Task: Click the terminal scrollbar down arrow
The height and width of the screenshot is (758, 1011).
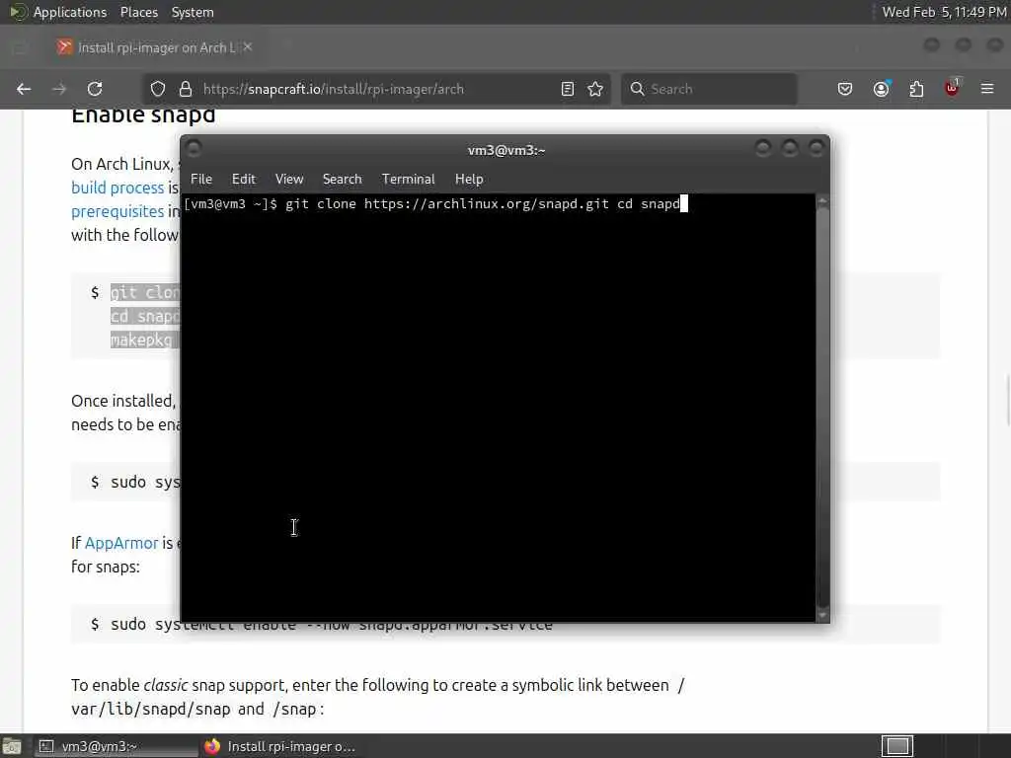Action: click(x=822, y=616)
